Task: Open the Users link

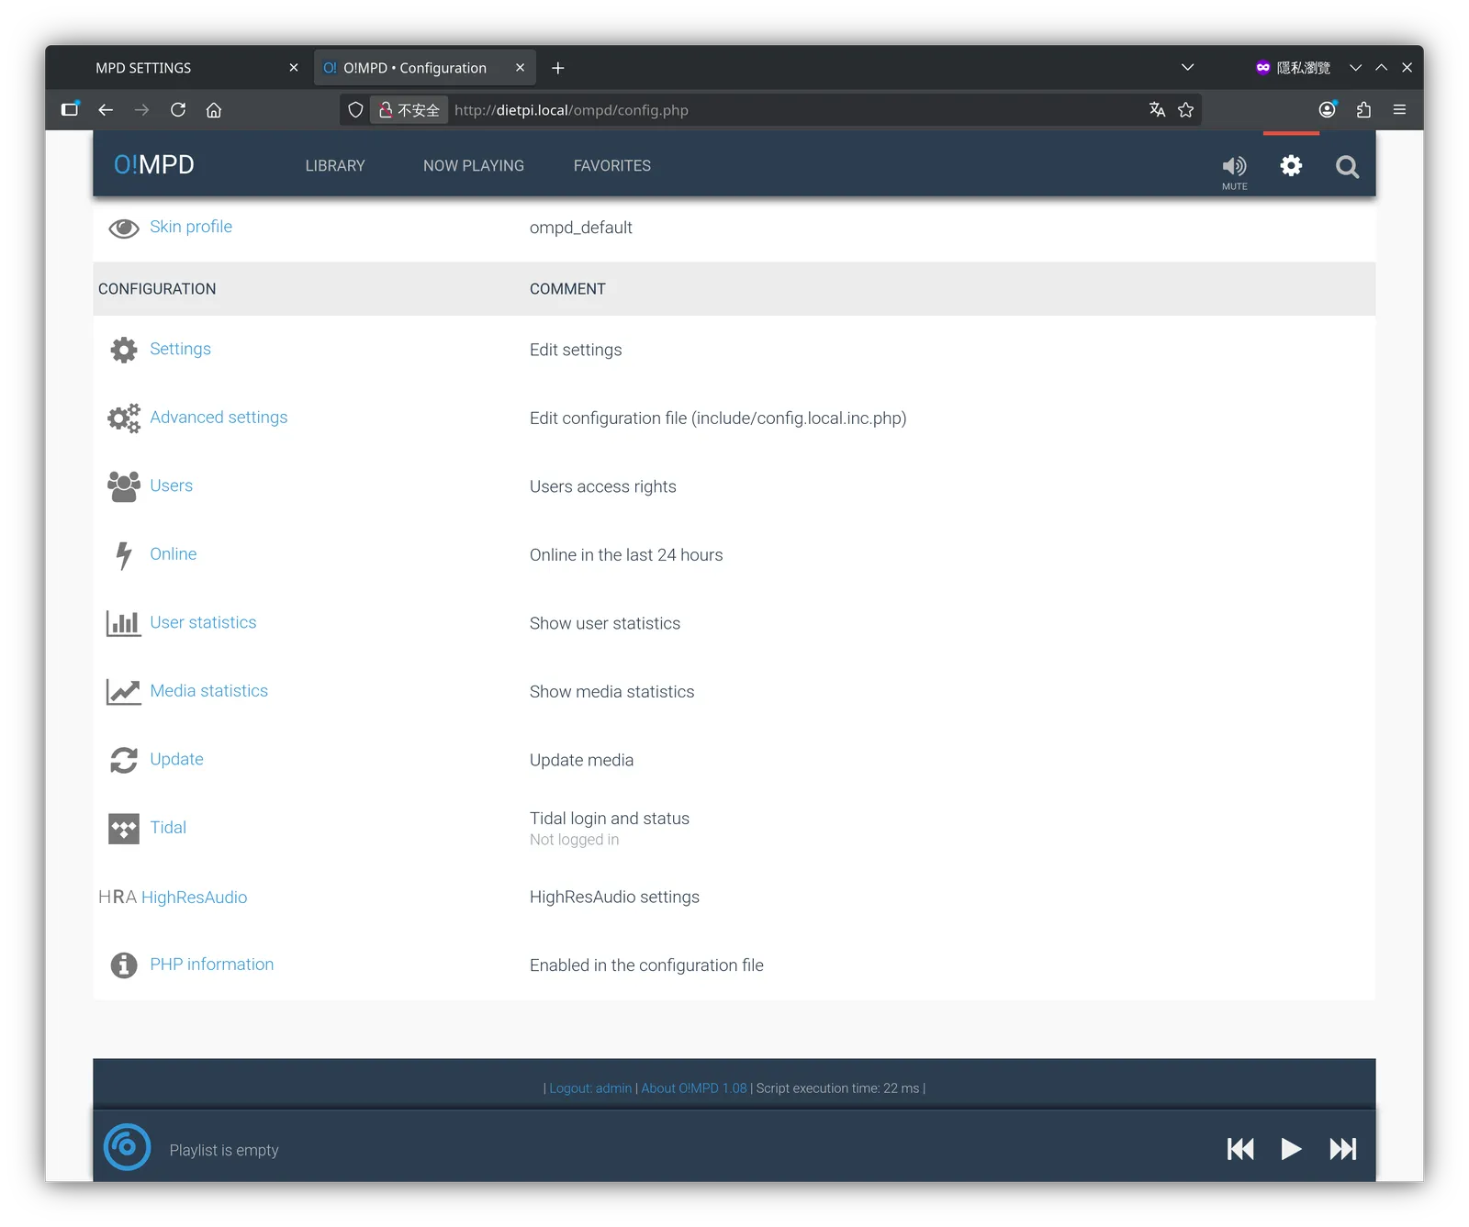Action: point(172,485)
